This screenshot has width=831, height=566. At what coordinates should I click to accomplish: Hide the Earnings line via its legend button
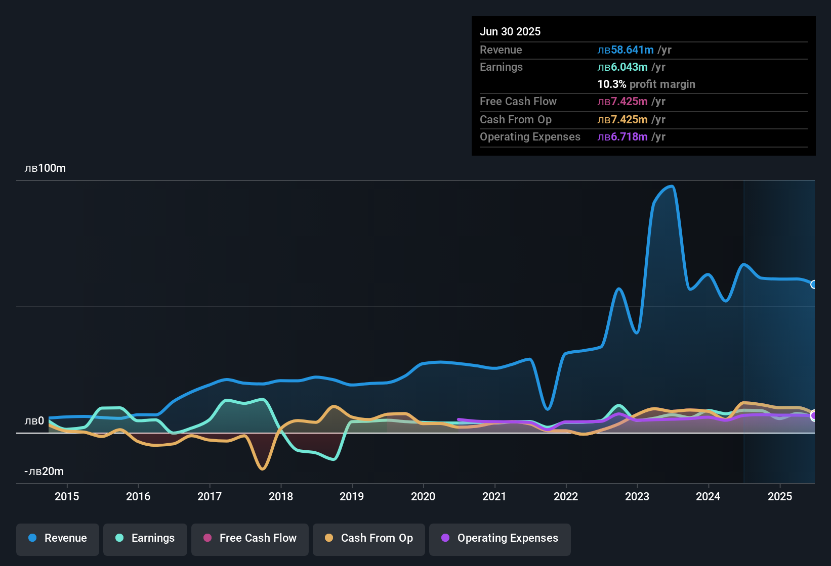(145, 538)
